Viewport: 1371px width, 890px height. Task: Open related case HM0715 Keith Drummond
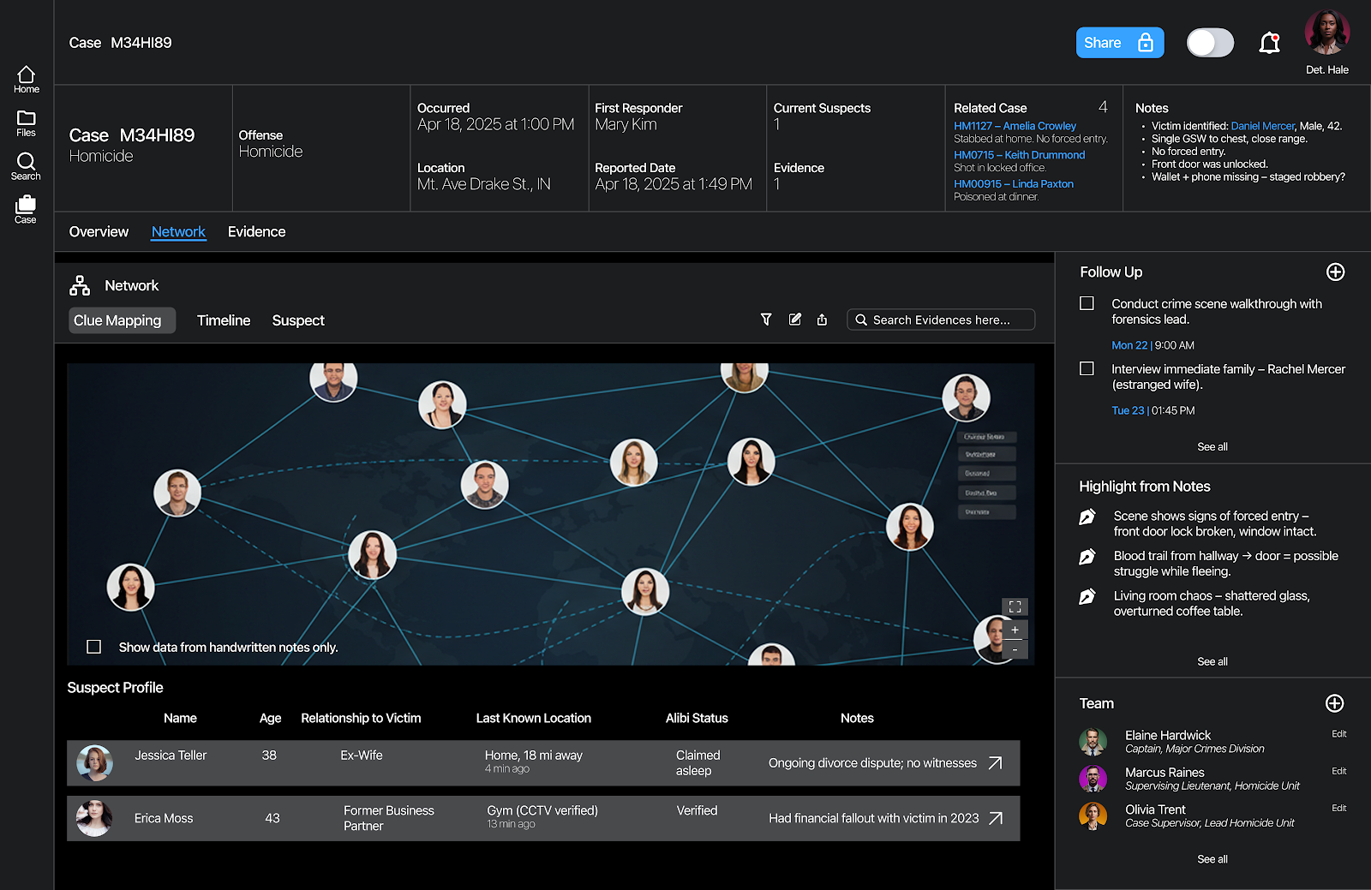(x=1019, y=155)
